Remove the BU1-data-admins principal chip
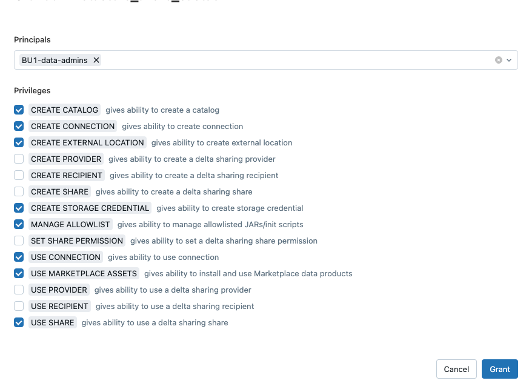 [96, 60]
